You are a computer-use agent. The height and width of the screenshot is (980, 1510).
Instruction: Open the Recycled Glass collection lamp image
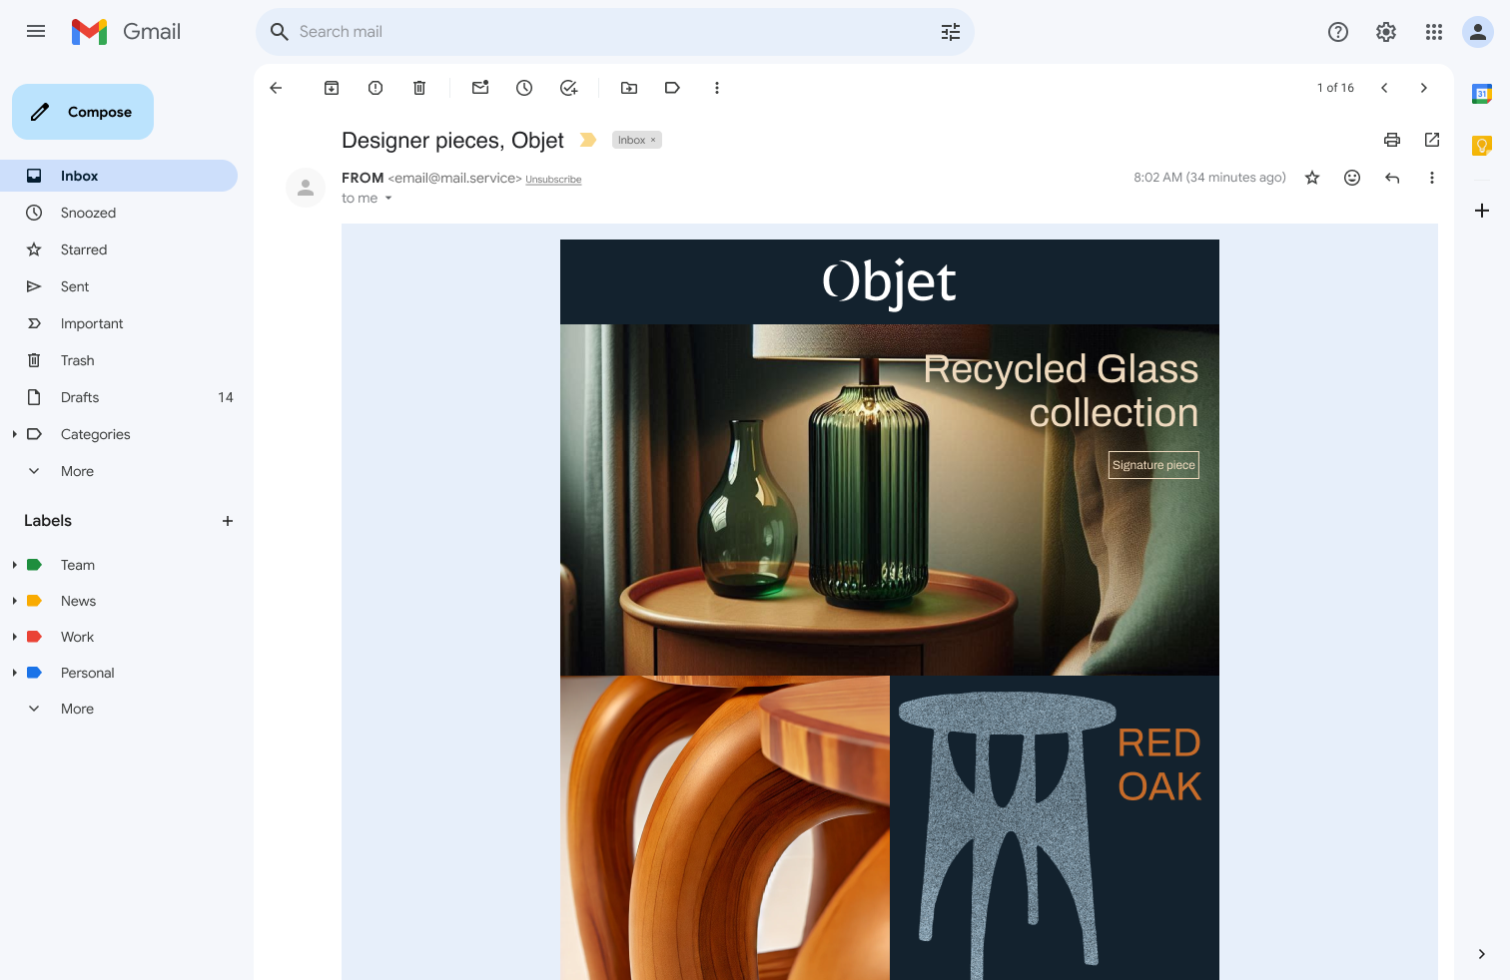[x=890, y=500]
